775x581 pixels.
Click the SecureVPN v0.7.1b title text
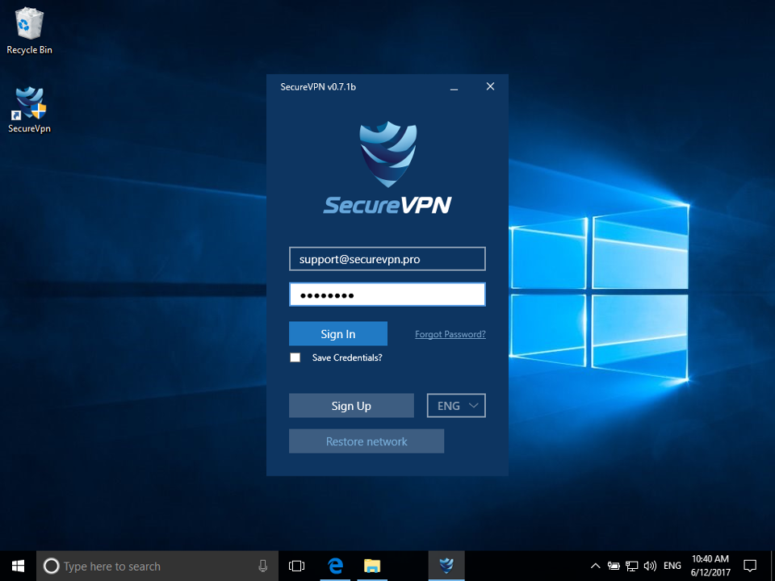[x=318, y=87]
